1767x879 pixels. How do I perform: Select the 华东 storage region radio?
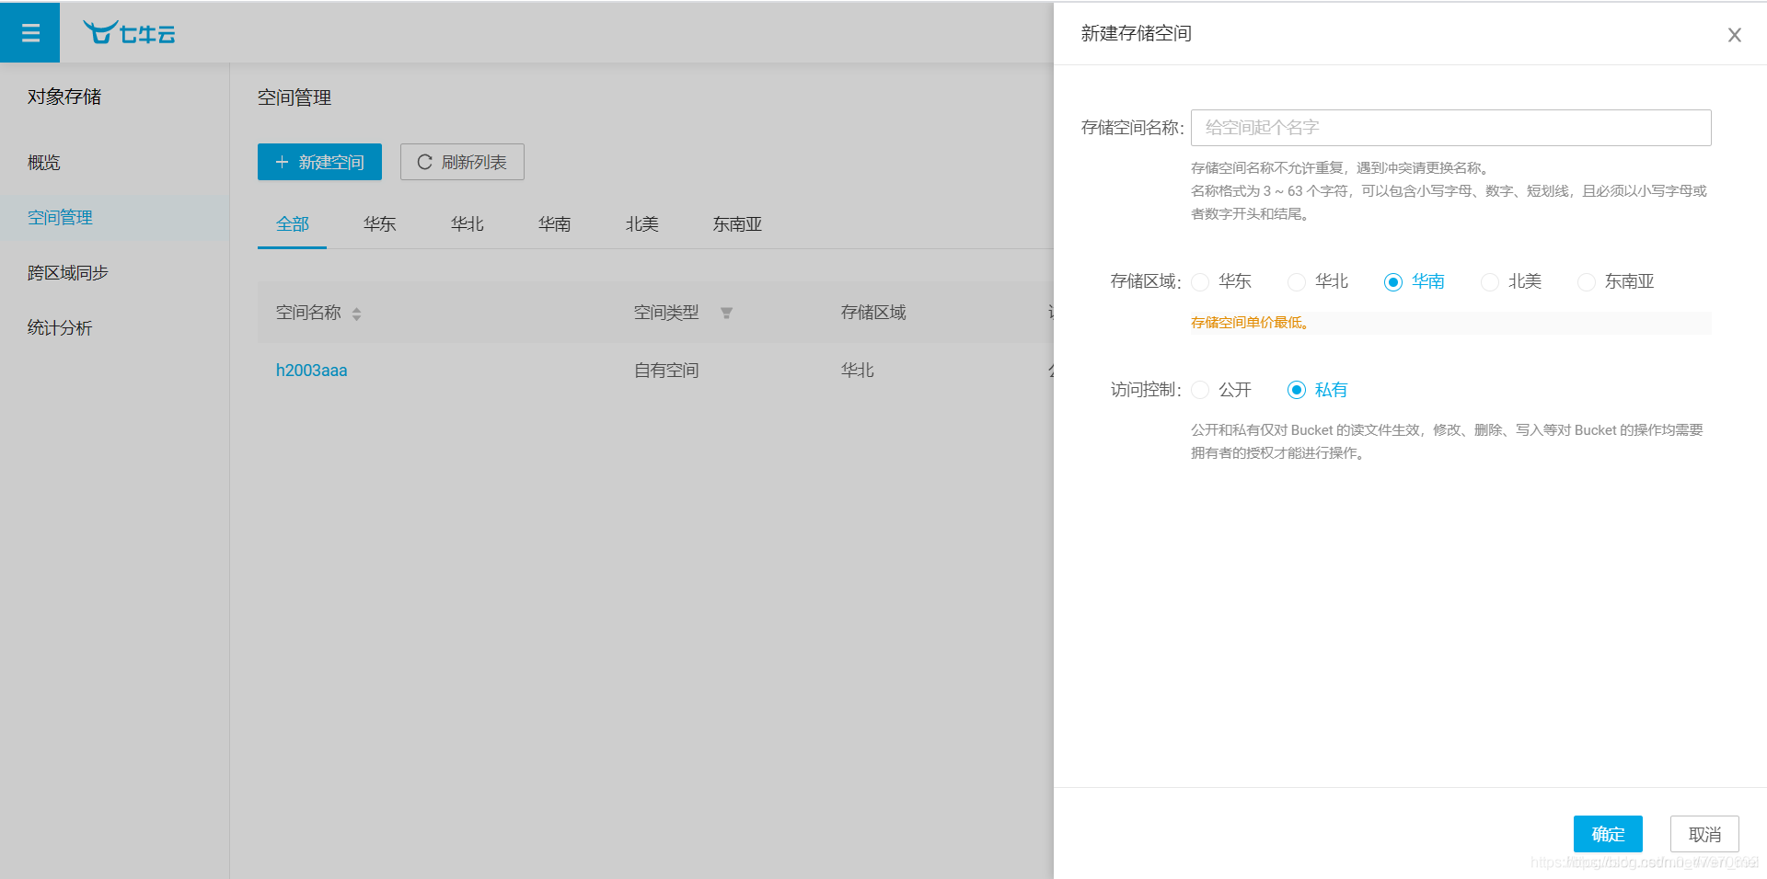(x=1200, y=282)
